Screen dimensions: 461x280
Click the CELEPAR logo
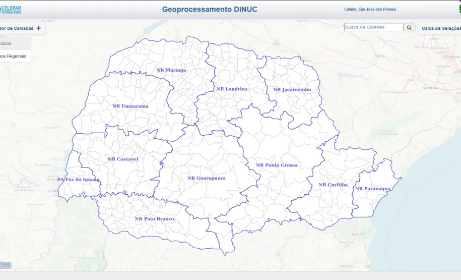[11, 10]
